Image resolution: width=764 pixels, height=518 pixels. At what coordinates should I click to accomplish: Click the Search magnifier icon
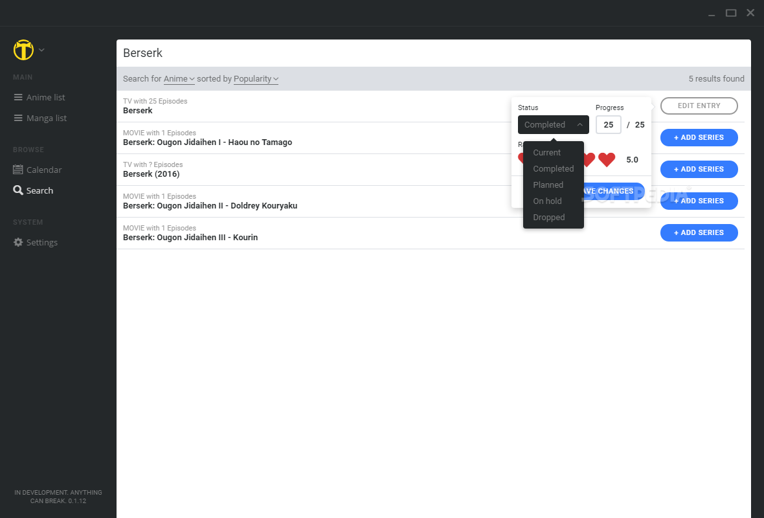pyautogui.click(x=18, y=190)
